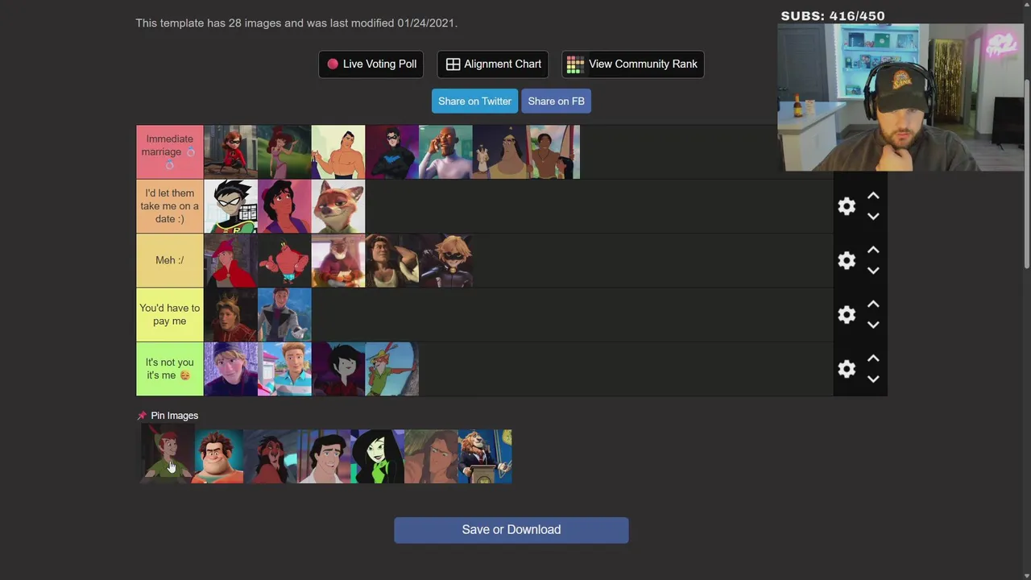Move 'It's not you it's me' row up

(873, 358)
